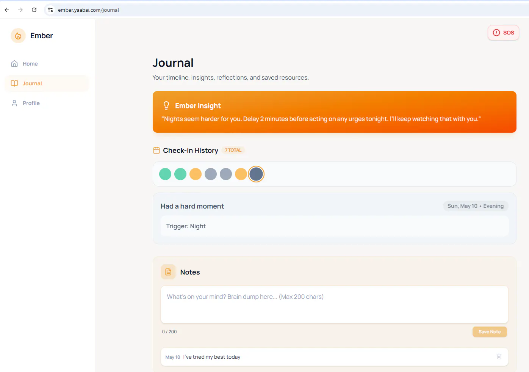529x372 pixels.
Task: Click the alert icon inside SOS
Action: pyautogui.click(x=496, y=33)
